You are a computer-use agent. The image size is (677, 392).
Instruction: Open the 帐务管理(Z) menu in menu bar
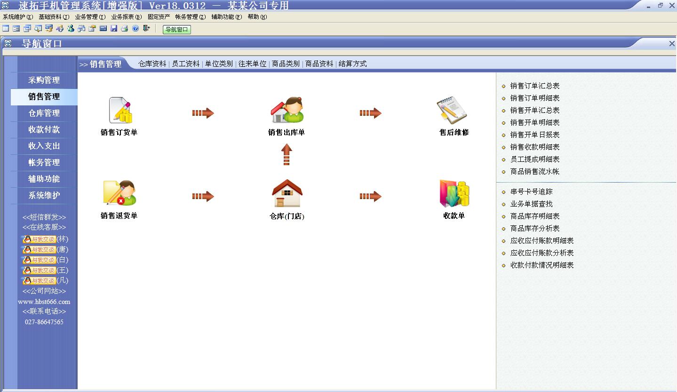(x=191, y=17)
